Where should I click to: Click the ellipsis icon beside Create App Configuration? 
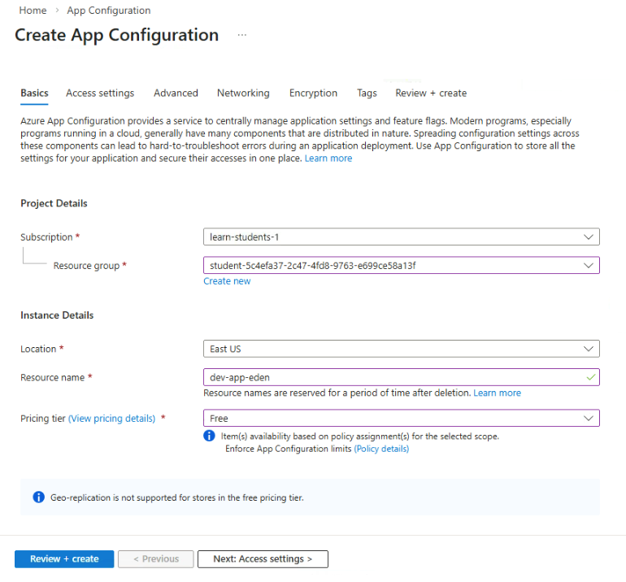(241, 36)
